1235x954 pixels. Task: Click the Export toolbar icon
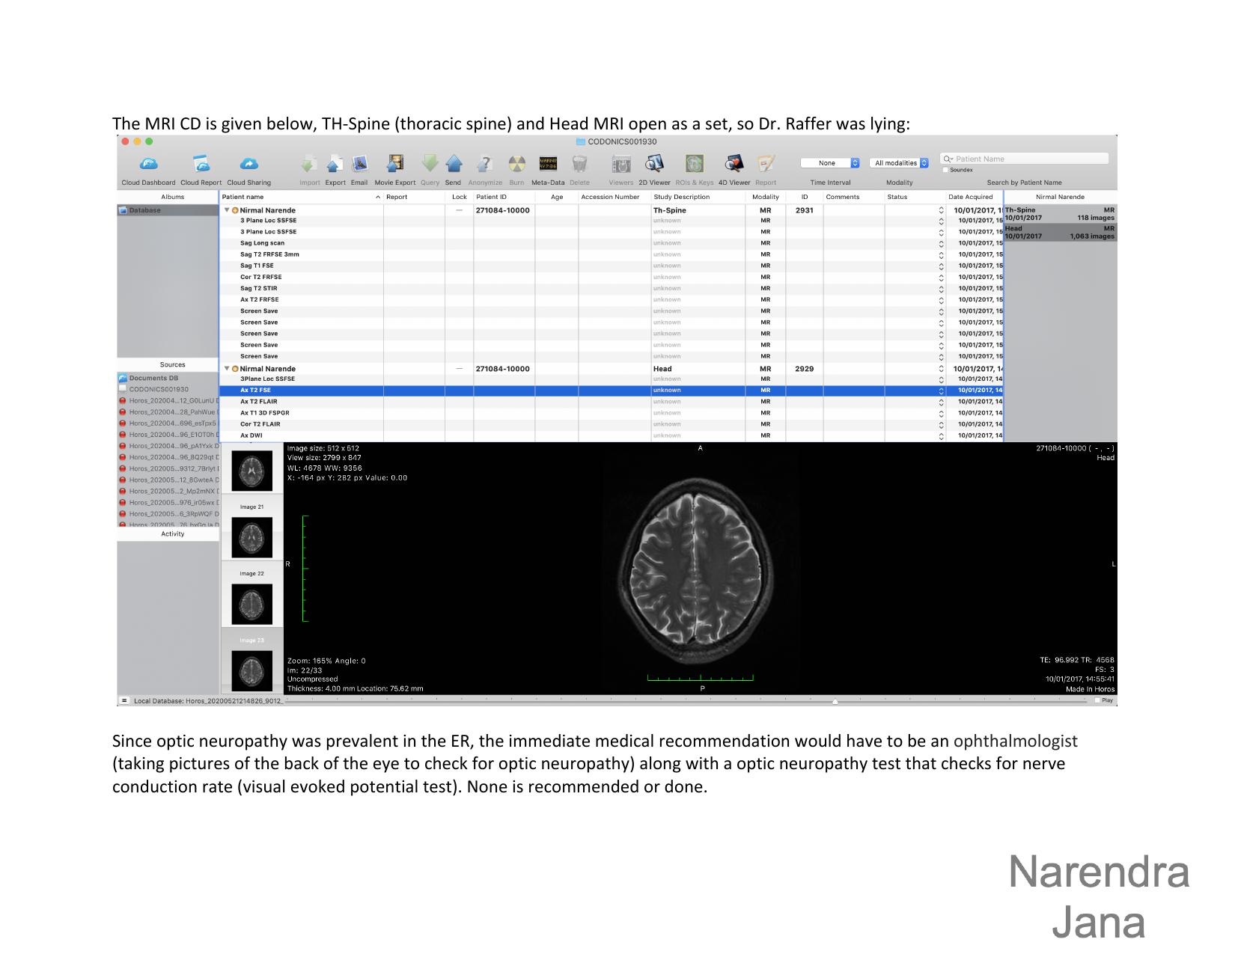tap(335, 165)
